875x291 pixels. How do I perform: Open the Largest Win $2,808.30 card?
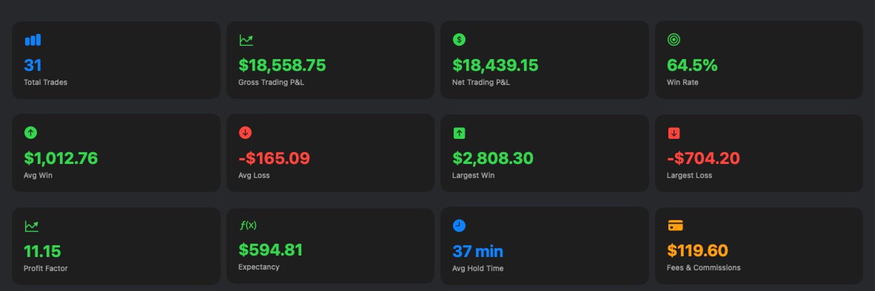[x=544, y=152]
